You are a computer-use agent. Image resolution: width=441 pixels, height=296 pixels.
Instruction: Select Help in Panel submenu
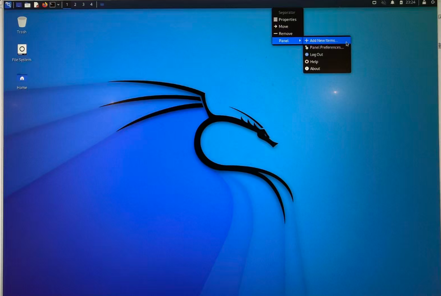(x=327, y=61)
